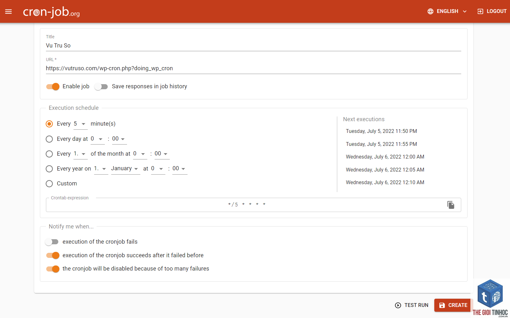Image resolution: width=510 pixels, height=318 pixels.
Task: Select the Every N minutes radio option
Action: 49,124
